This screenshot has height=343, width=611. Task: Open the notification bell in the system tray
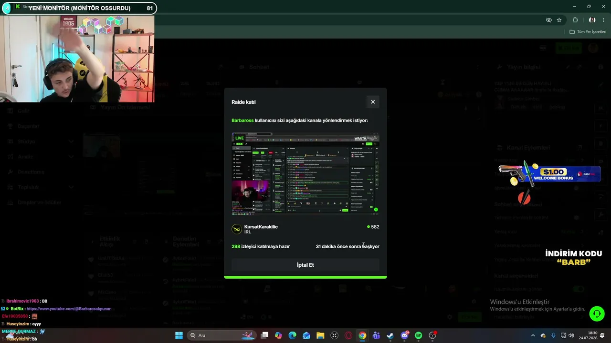pyautogui.click(x=603, y=335)
